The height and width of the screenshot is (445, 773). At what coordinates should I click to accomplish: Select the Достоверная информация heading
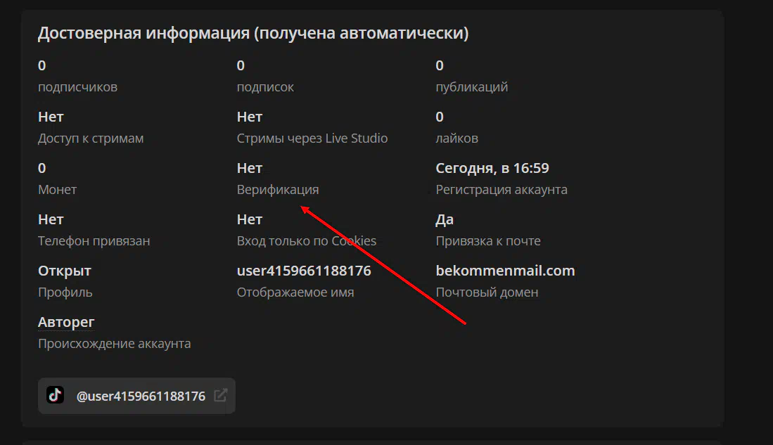coord(253,33)
